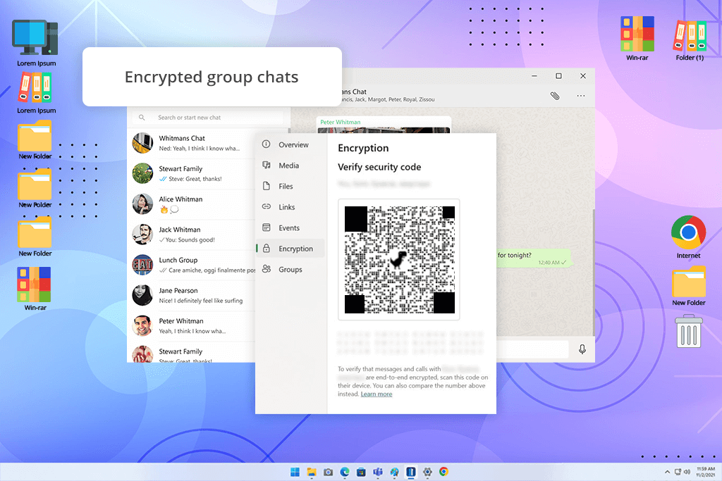Open Microsoft Teams from the taskbar
The height and width of the screenshot is (481, 722).
pos(378,472)
